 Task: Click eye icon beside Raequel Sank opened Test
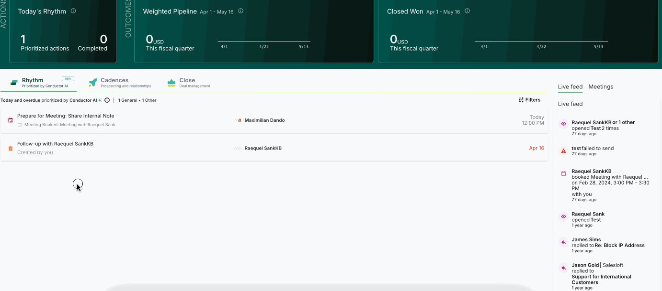(563, 217)
